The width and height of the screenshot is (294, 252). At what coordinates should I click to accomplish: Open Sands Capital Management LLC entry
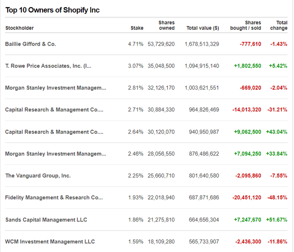[x=46, y=220]
